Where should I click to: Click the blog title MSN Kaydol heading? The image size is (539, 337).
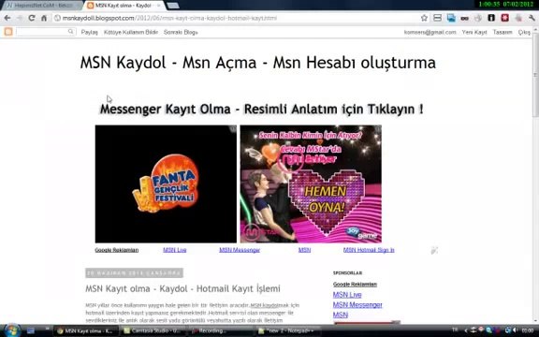(258, 63)
